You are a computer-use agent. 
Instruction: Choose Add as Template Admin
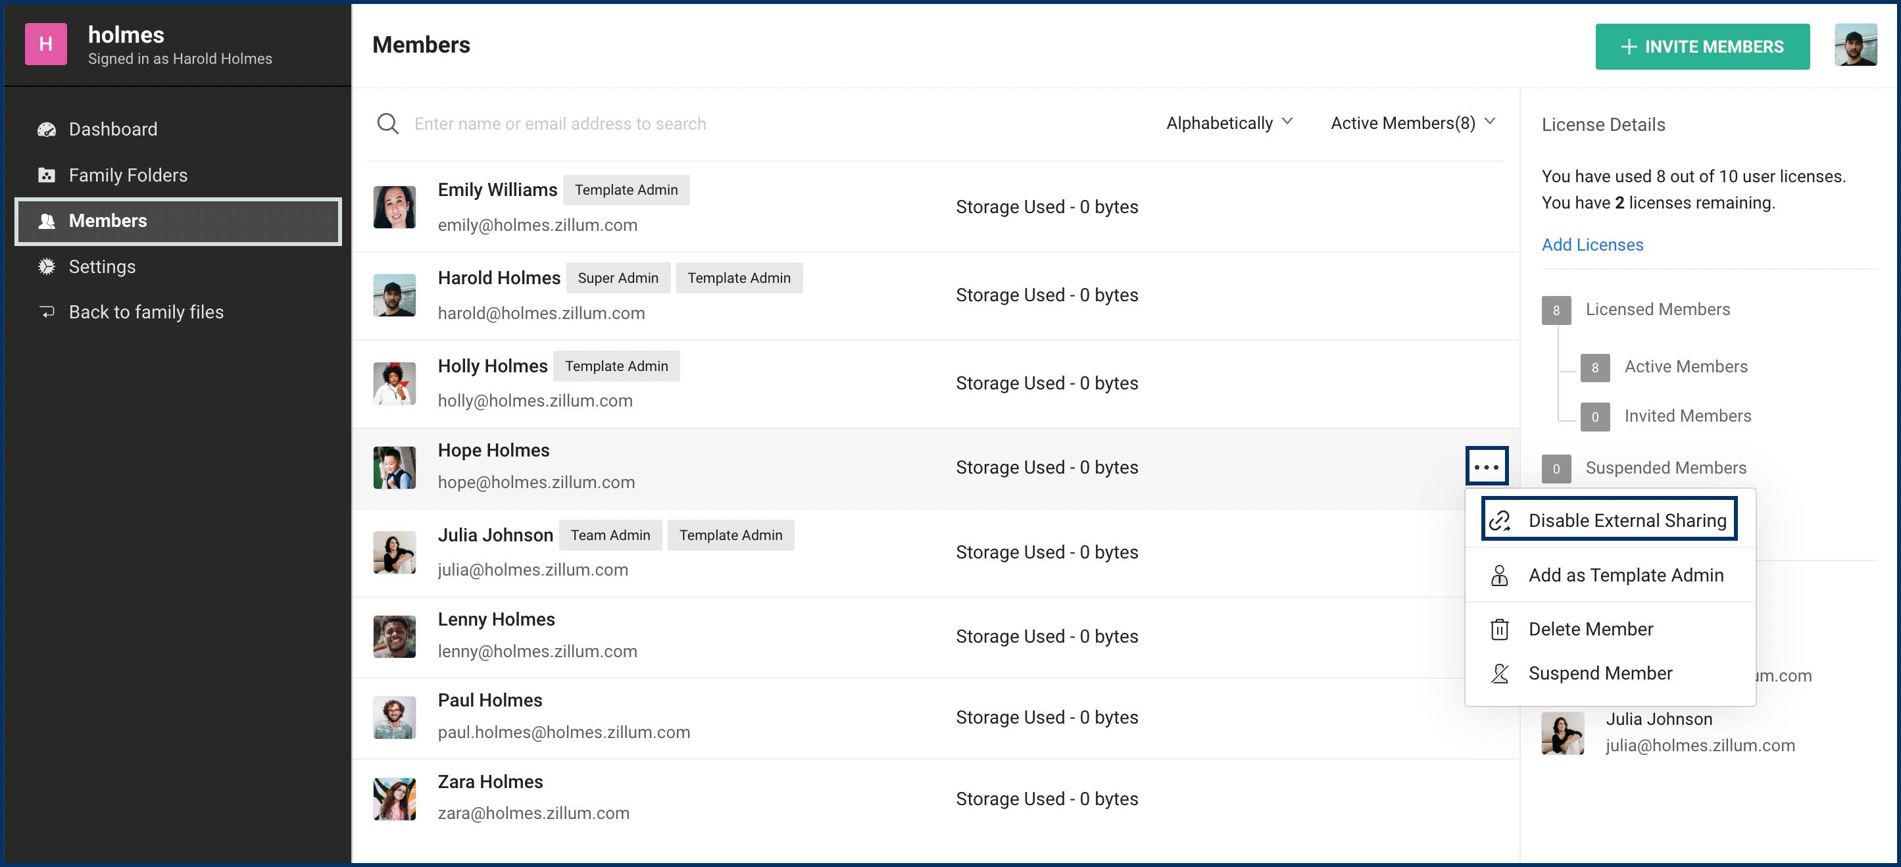(x=1625, y=575)
